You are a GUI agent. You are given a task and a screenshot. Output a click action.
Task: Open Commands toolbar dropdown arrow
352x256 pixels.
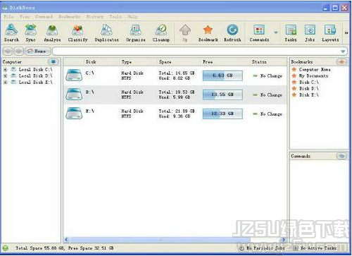(x=276, y=32)
